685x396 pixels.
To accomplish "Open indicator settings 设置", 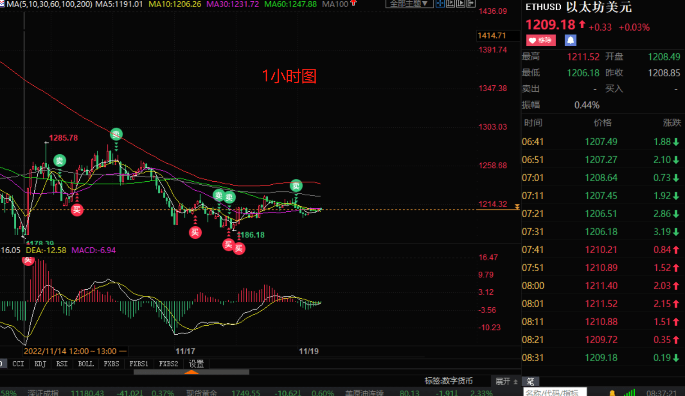I will pos(196,364).
